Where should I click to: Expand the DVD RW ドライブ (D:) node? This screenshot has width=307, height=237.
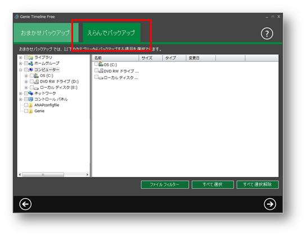[x=26, y=81]
